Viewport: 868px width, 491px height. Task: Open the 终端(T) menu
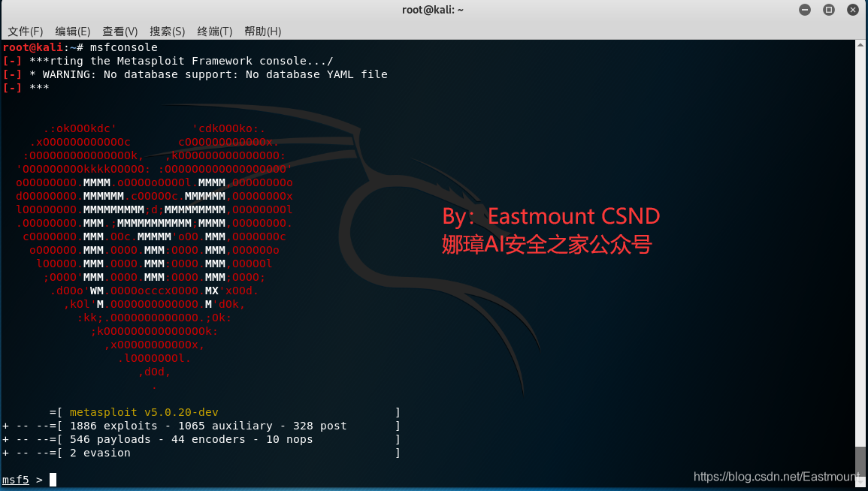pyautogui.click(x=215, y=32)
